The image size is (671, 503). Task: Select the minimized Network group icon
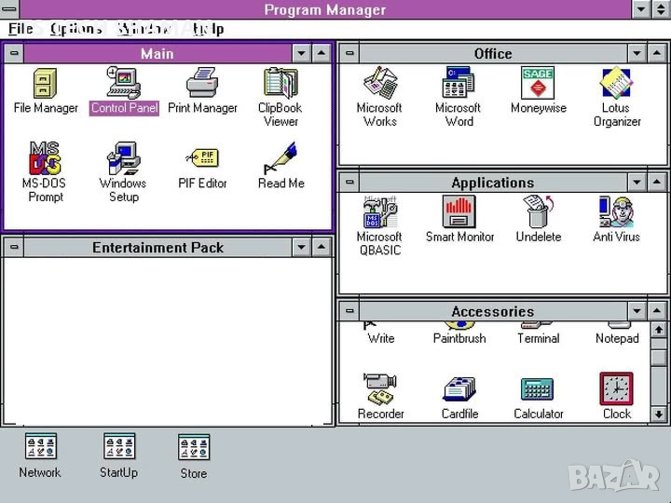[x=40, y=448]
